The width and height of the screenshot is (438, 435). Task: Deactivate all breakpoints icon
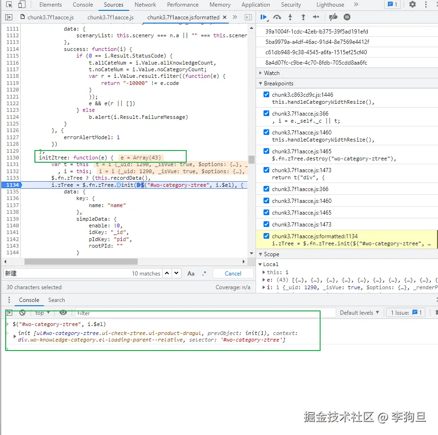tap(333, 17)
